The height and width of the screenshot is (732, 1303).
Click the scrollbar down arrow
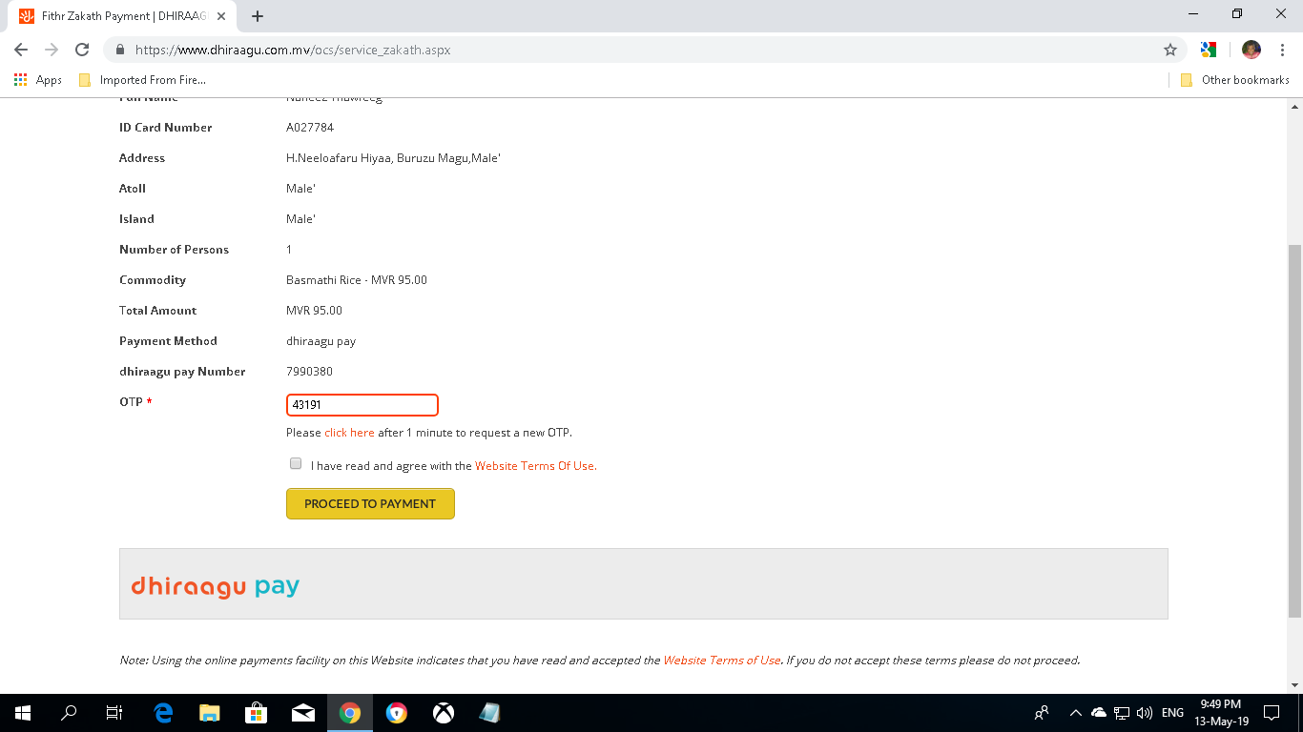(x=1294, y=684)
